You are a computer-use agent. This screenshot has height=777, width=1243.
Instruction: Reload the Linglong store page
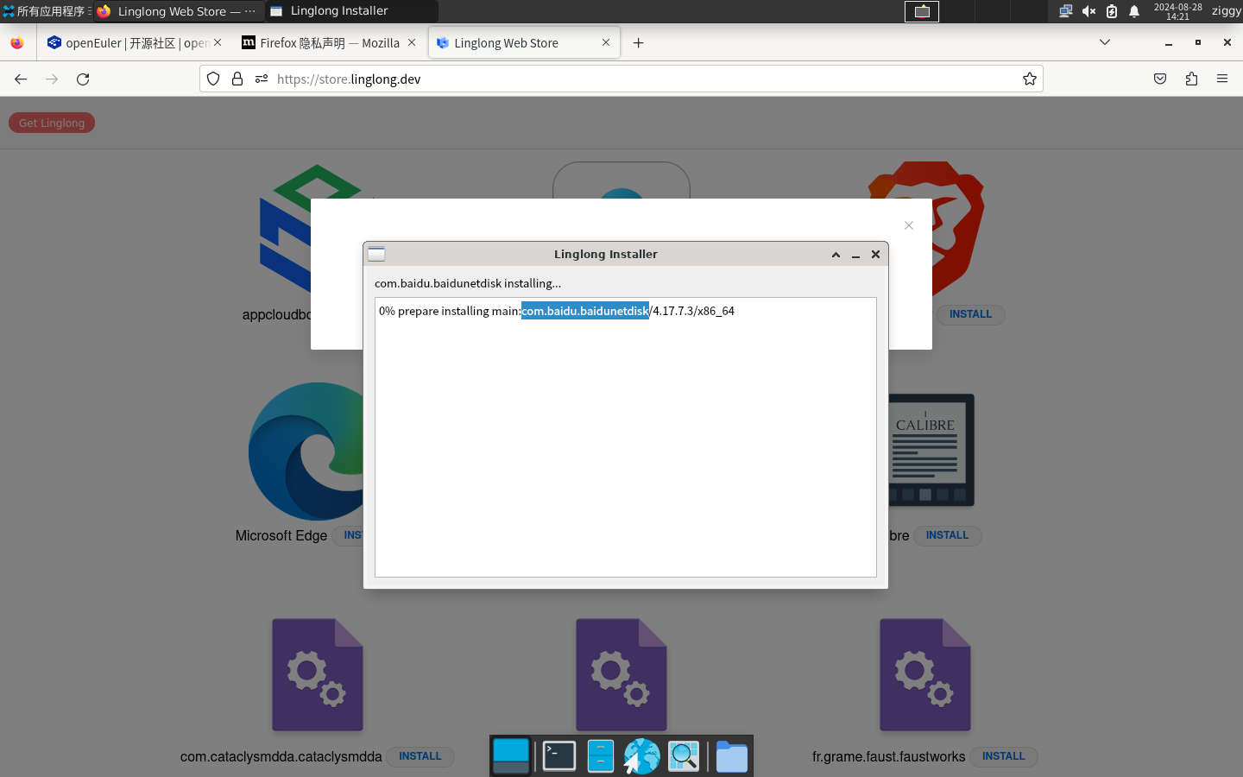pyautogui.click(x=83, y=79)
